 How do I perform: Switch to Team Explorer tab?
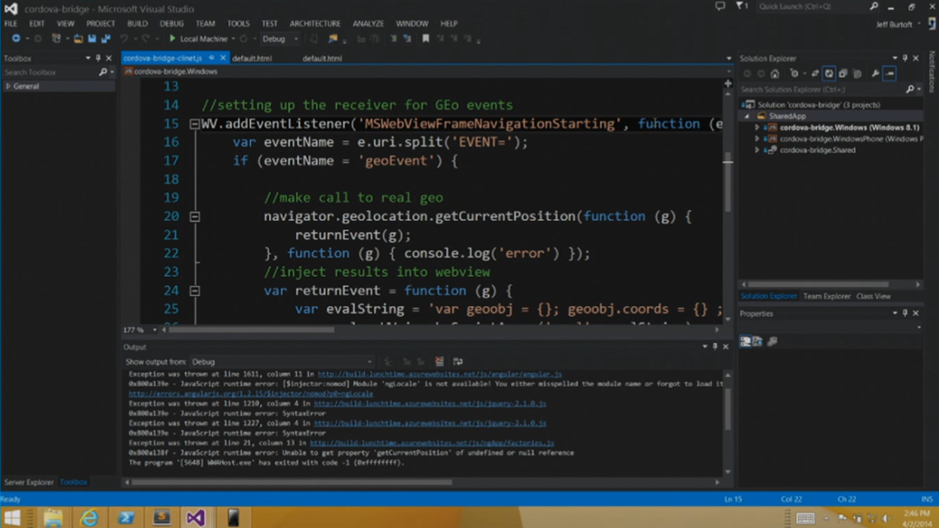click(826, 296)
